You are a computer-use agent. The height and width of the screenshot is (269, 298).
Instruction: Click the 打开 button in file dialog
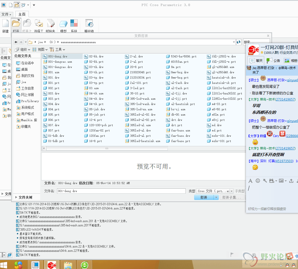(x=204, y=198)
